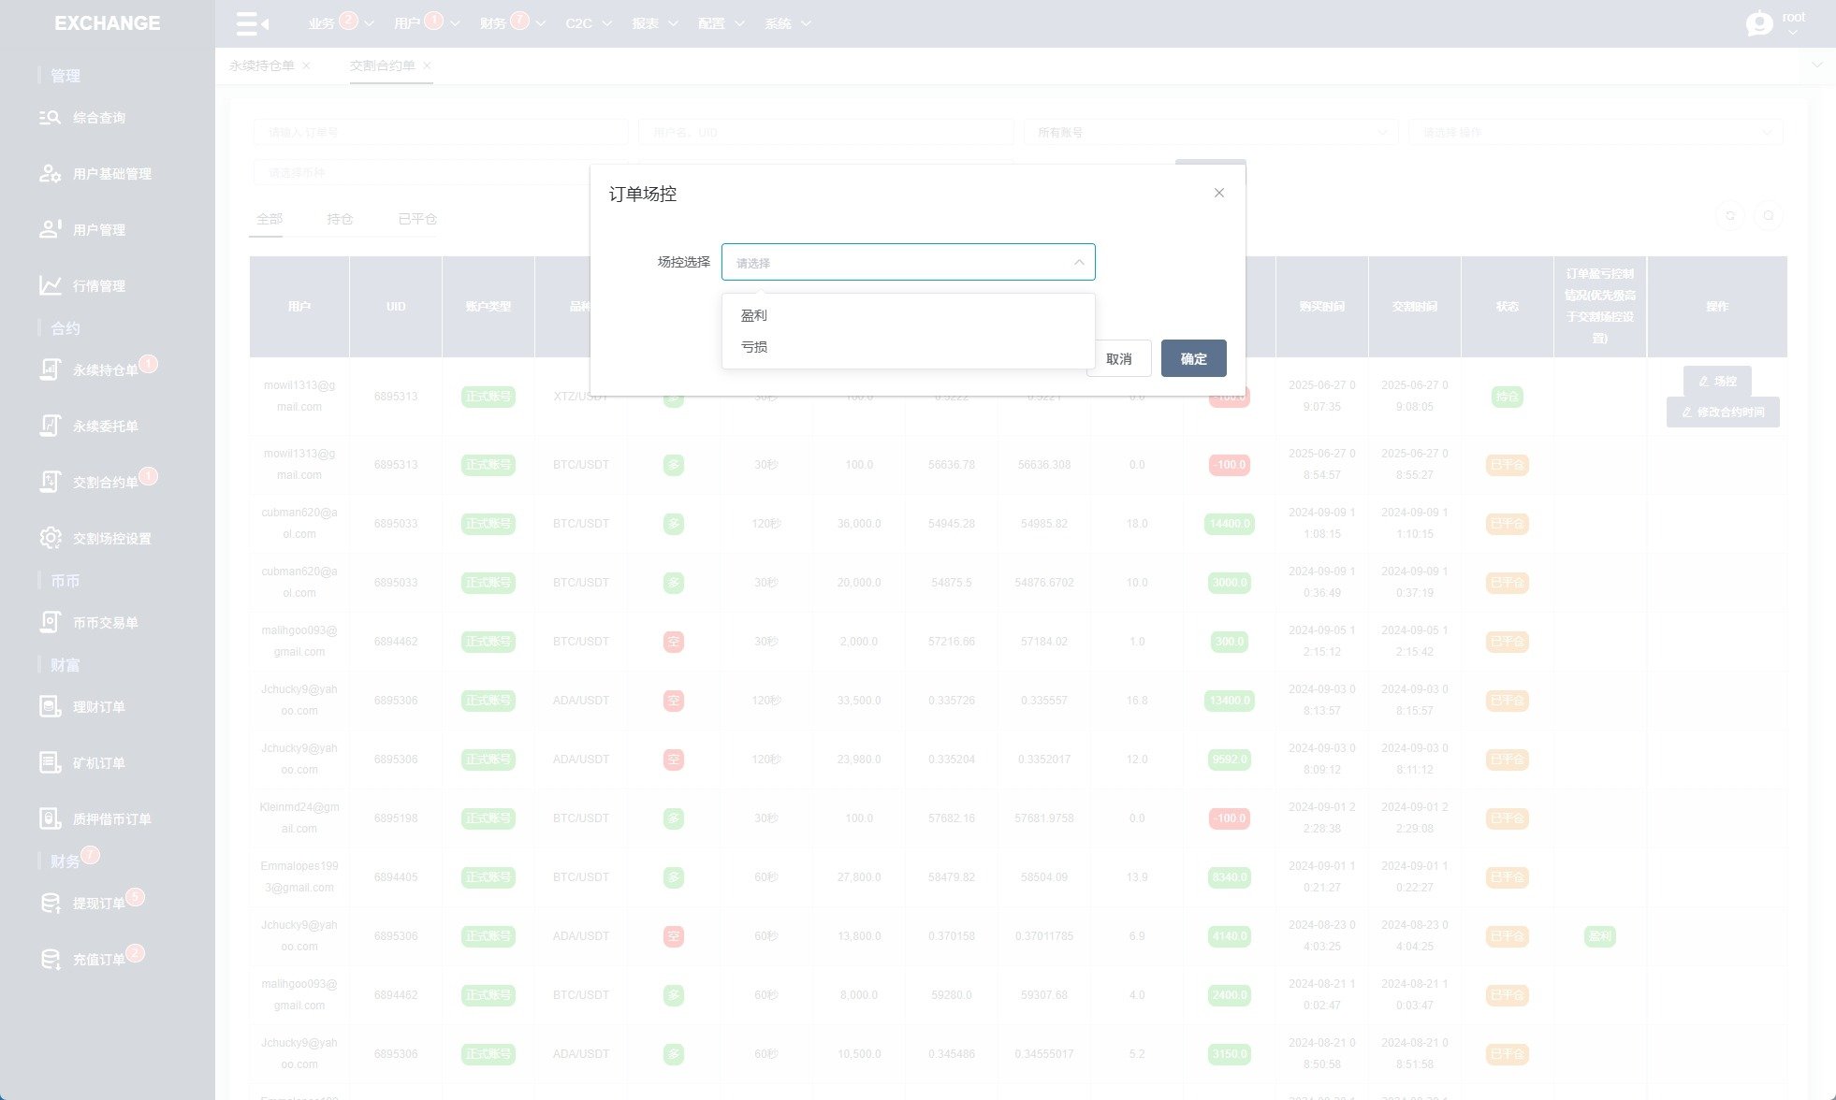Expand the 业务 top menu
This screenshot has height=1100, width=1836.
click(322, 23)
